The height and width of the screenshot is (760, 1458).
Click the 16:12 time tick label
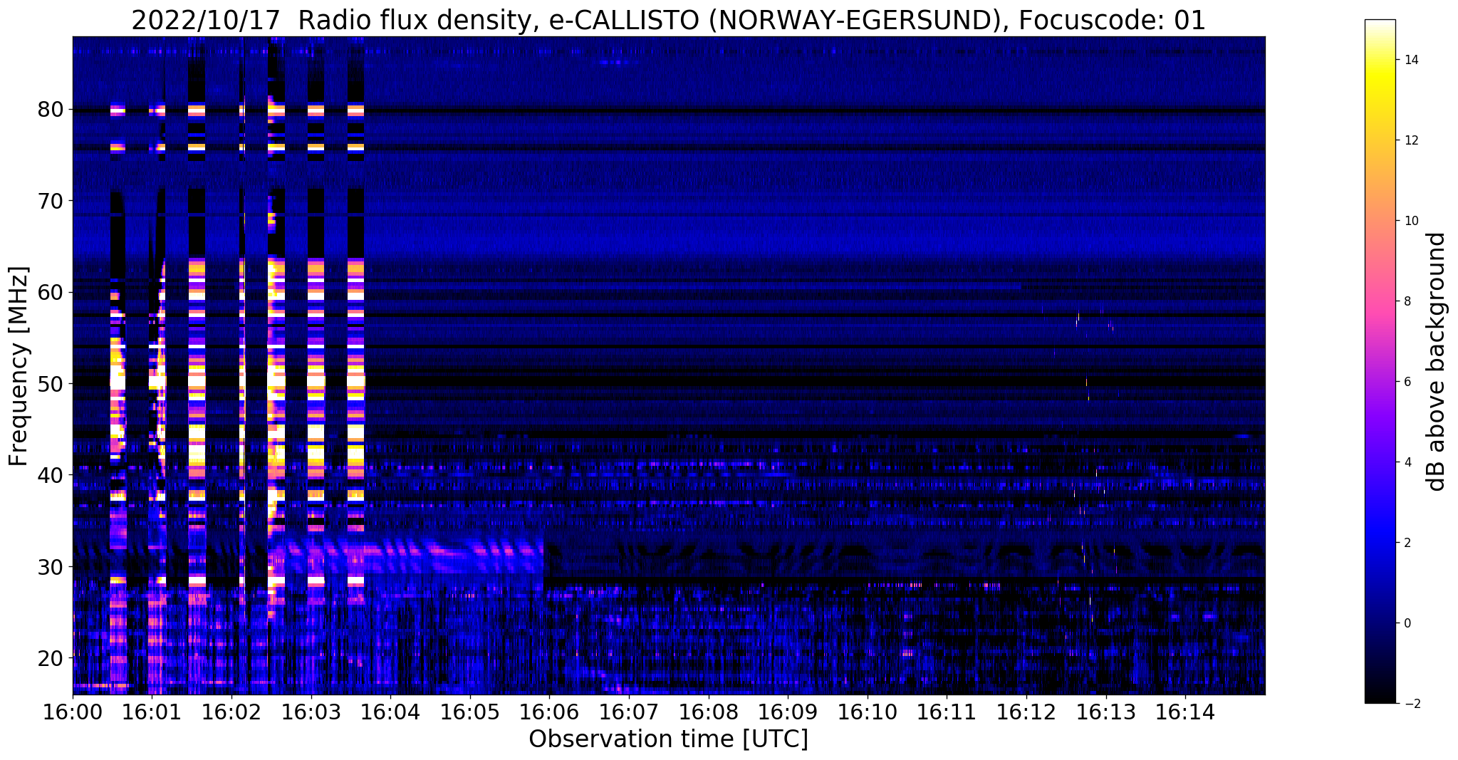(1026, 712)
